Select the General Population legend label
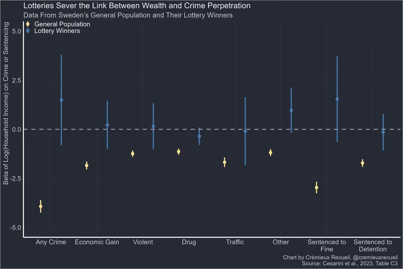The height and width of the screenshot is (269, 403). coord(62,24)
